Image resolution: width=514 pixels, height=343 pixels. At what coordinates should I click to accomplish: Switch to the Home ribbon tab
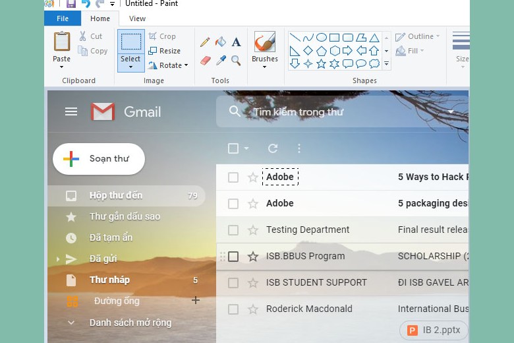100,18
